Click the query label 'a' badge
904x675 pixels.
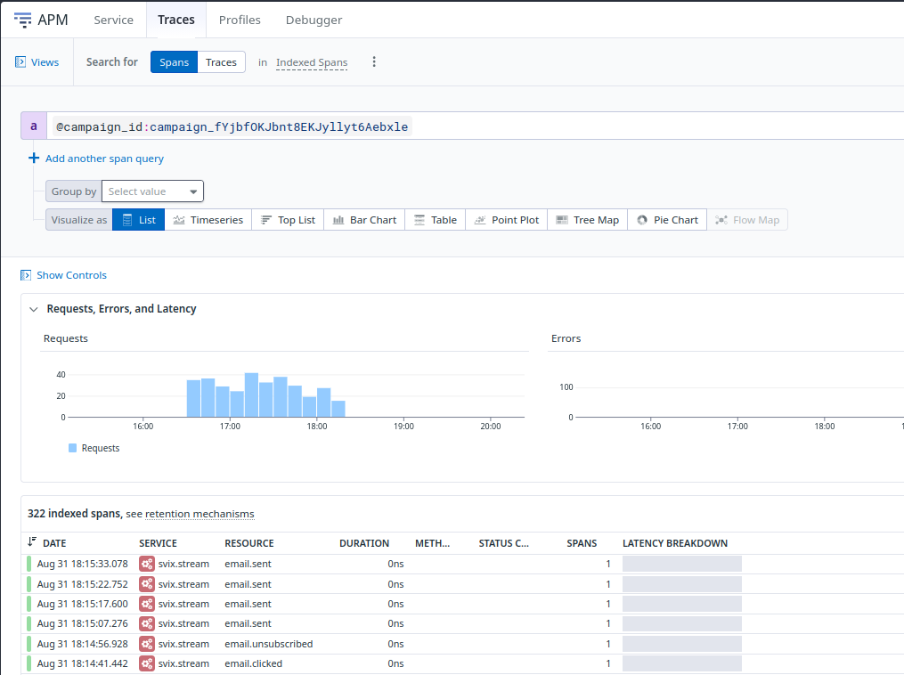coord(34,126)
